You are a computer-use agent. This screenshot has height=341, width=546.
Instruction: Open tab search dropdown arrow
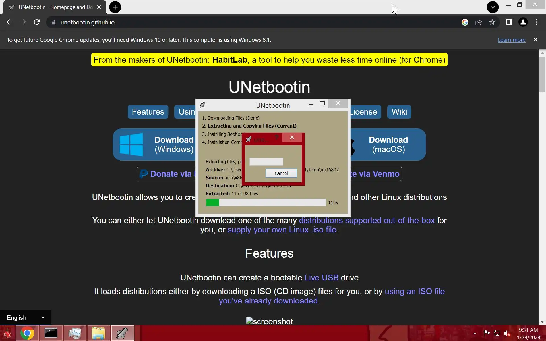coord(493,7)
